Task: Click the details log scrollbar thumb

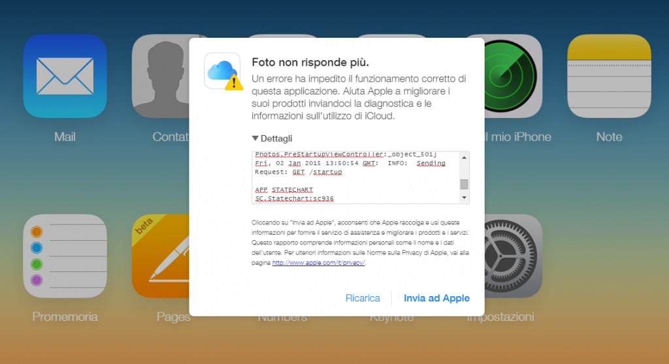Action: tap(465, 184)
